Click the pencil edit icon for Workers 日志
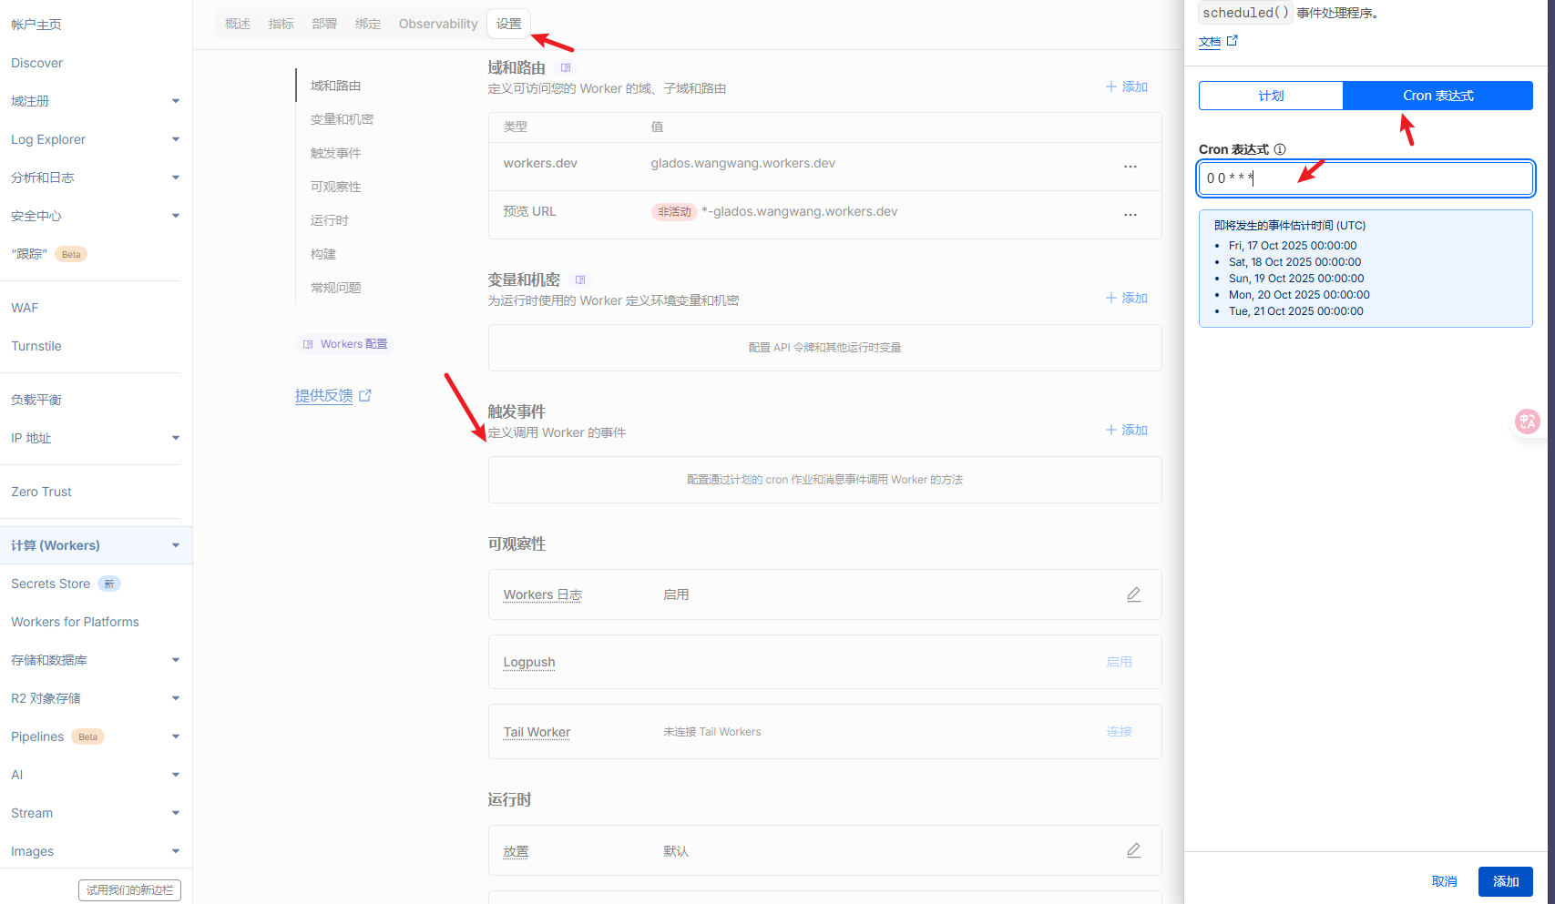 point(1133,594)
